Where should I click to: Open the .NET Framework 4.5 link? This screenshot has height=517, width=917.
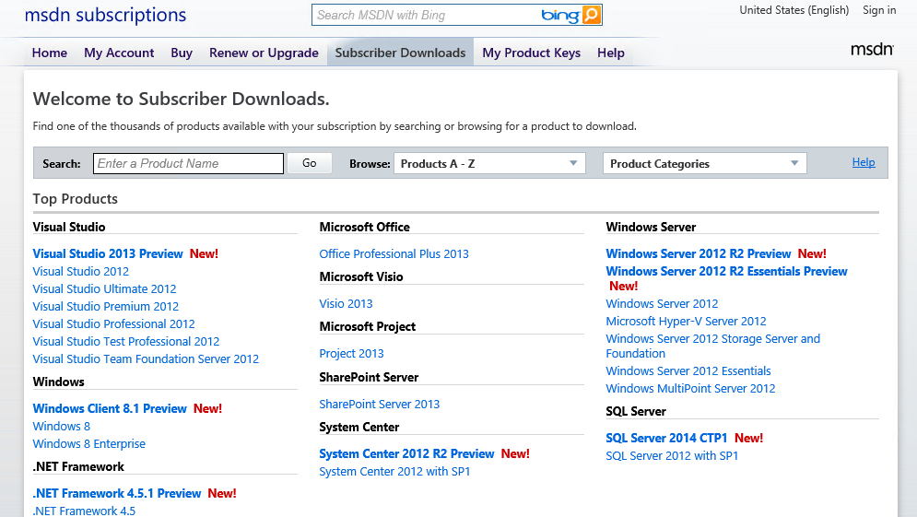pyautogui.click(x=84, y=511)
